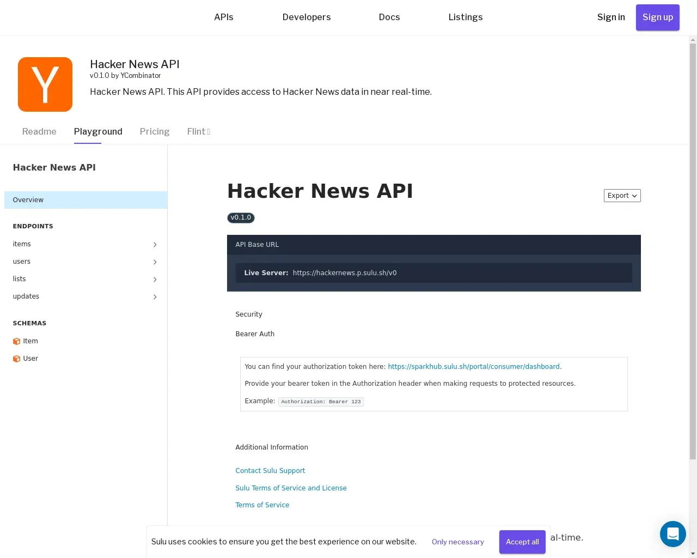Click the Flint external link icon
697x558 pixels.
[209, 132]
